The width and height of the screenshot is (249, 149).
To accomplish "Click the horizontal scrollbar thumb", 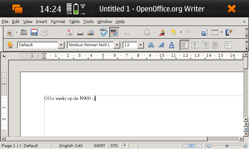I will click(106, 139).
